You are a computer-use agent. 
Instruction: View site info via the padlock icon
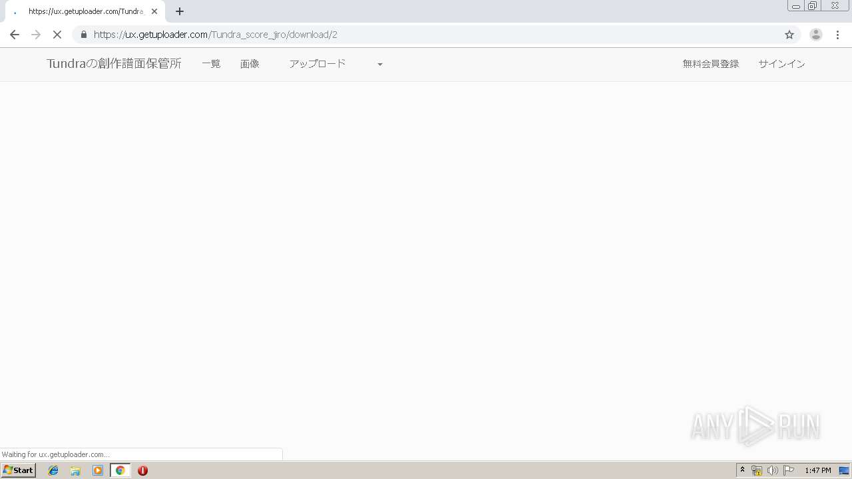tap(84, 35)
